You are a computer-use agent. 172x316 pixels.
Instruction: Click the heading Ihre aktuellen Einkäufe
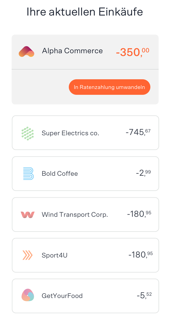[85, 12]
